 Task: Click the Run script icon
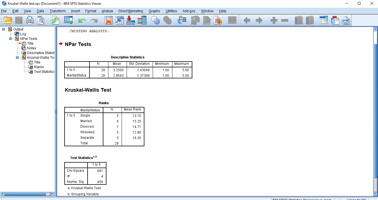click(x=218, y=20)
